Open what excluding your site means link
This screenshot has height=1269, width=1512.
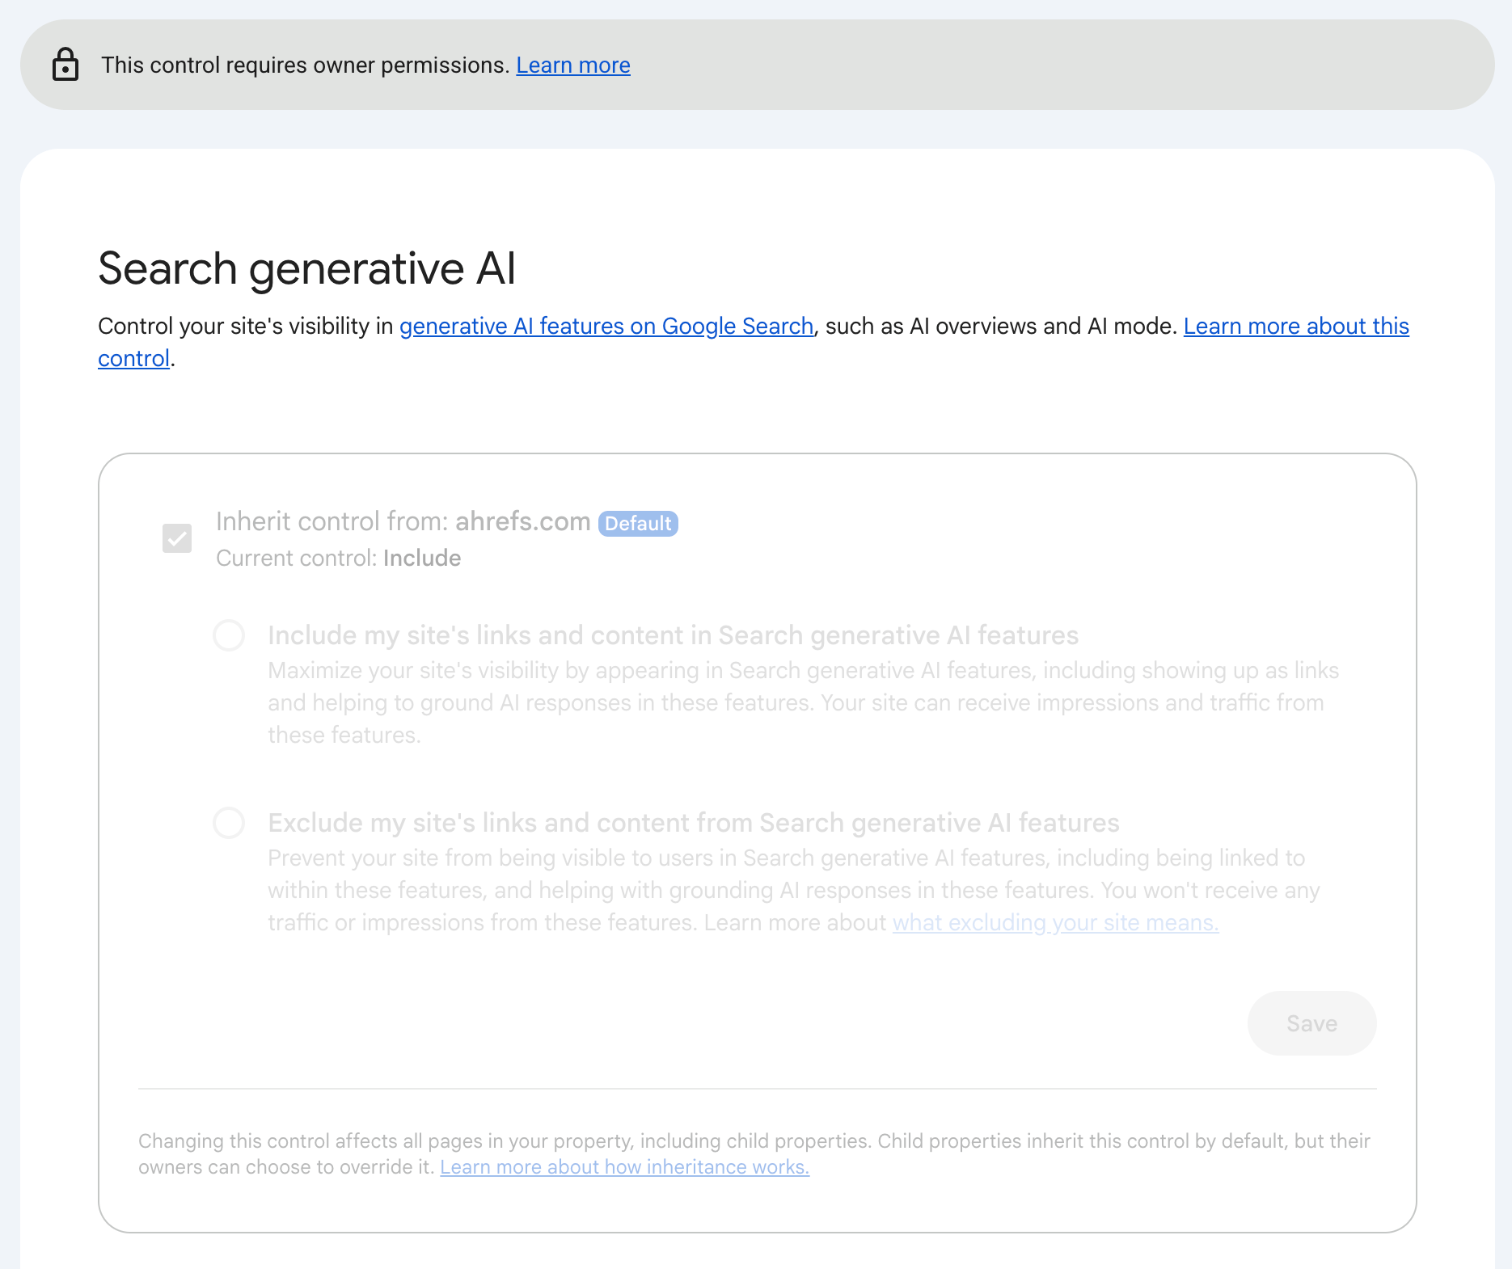click(1055, 922)
